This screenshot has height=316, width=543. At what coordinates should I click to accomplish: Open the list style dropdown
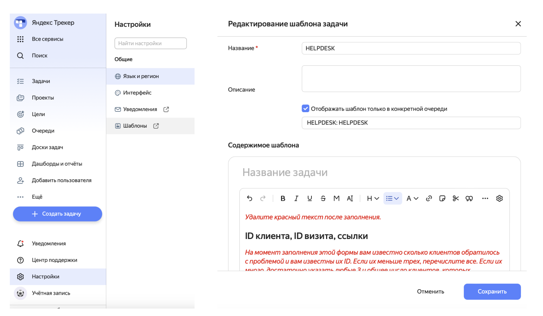point(392,198)
